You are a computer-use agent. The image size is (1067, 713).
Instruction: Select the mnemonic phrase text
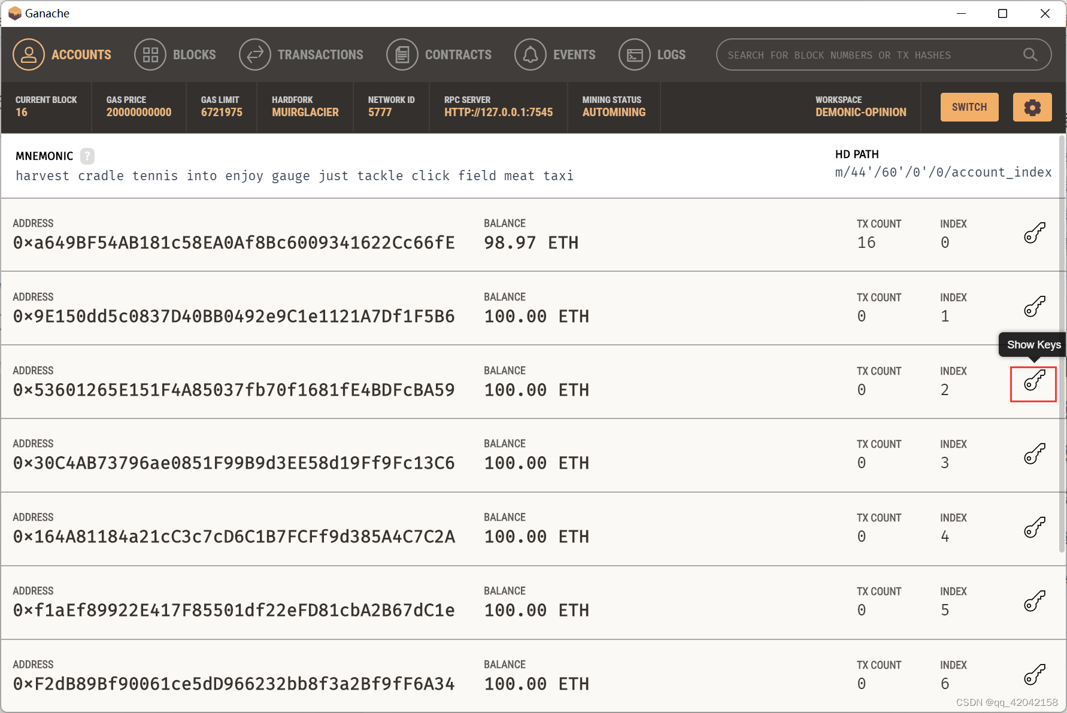click(x=295, y=175)
